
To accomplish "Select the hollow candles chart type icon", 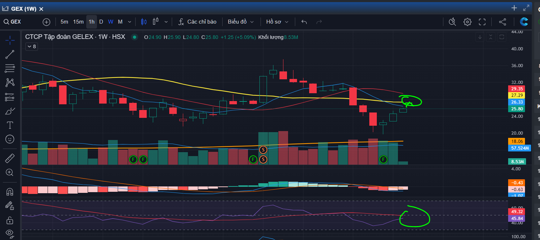I will click(156, 22).
